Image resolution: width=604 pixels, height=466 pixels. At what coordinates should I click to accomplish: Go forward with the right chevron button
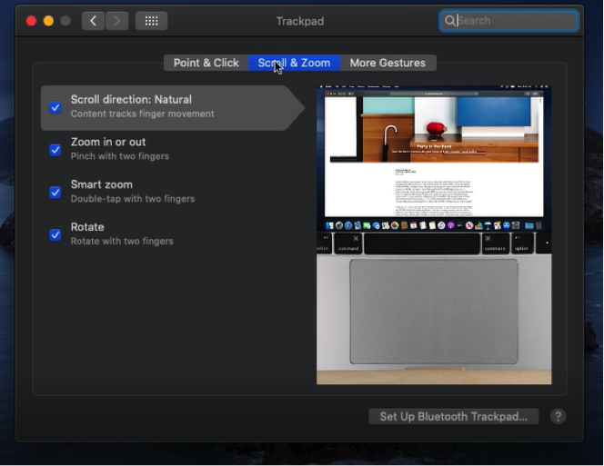116,21
